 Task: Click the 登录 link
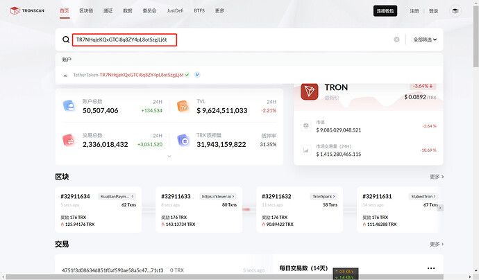pyautogui.click(x=433, y=11)
